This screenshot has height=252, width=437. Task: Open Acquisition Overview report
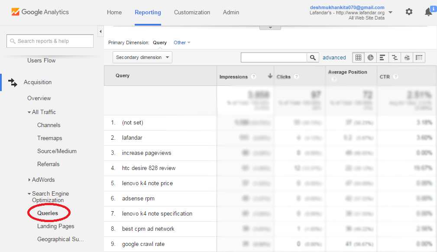point(39,98)
